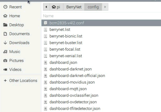
Task: Click the dashboard-mqtt.json file icon
Action: [45, 89]
